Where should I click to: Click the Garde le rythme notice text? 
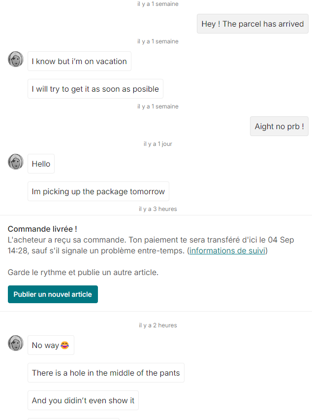click(x=83, y=272)
